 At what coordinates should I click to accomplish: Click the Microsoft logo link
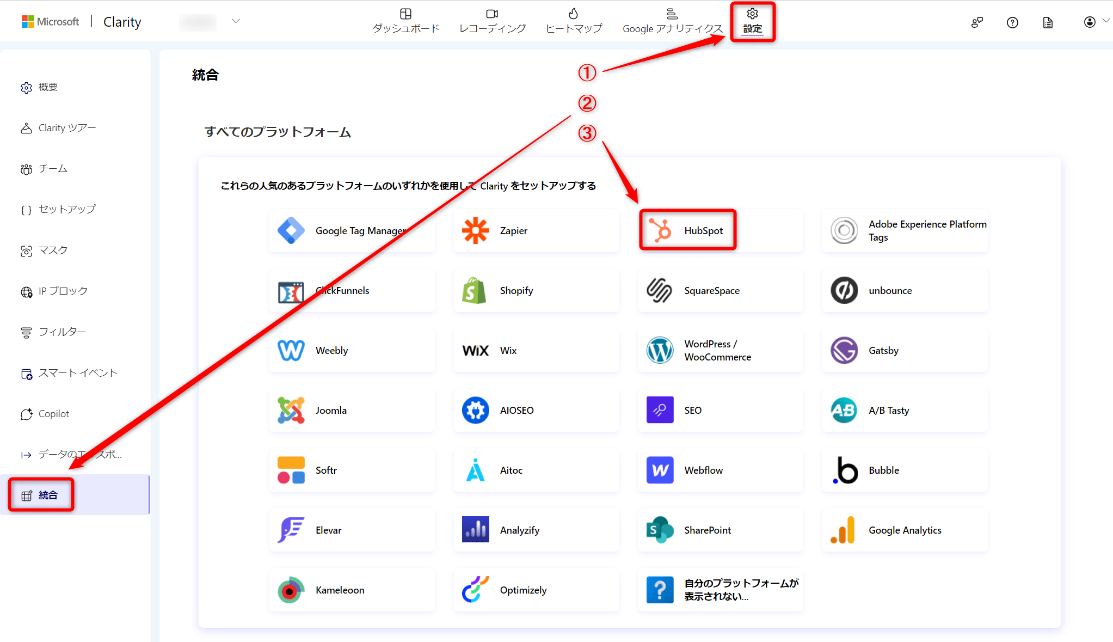coord(50,21)
